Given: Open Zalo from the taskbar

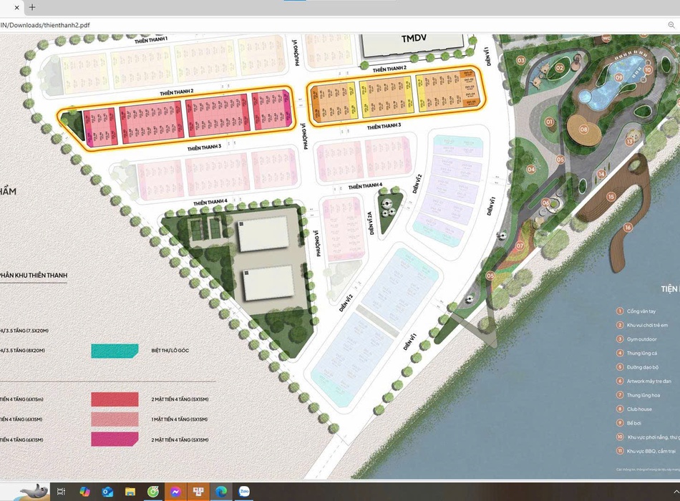Looking at the screenshot, I should click(x=244, y=492).
